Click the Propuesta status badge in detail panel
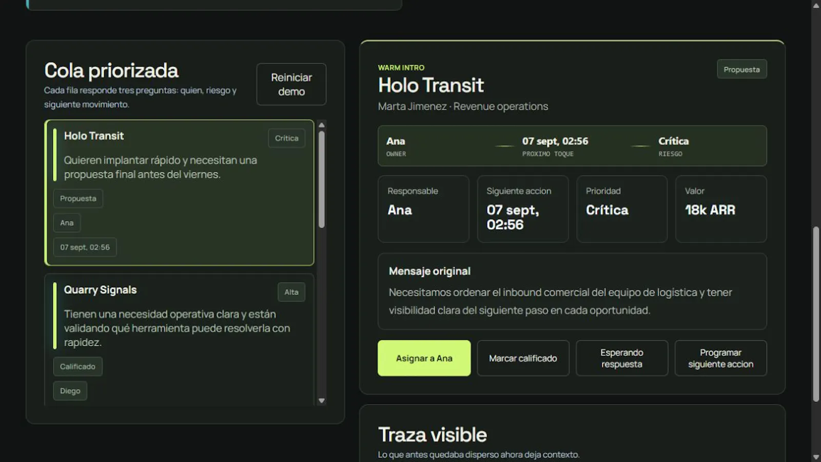This screenshot has width=821, height=462. pos(741,69)
